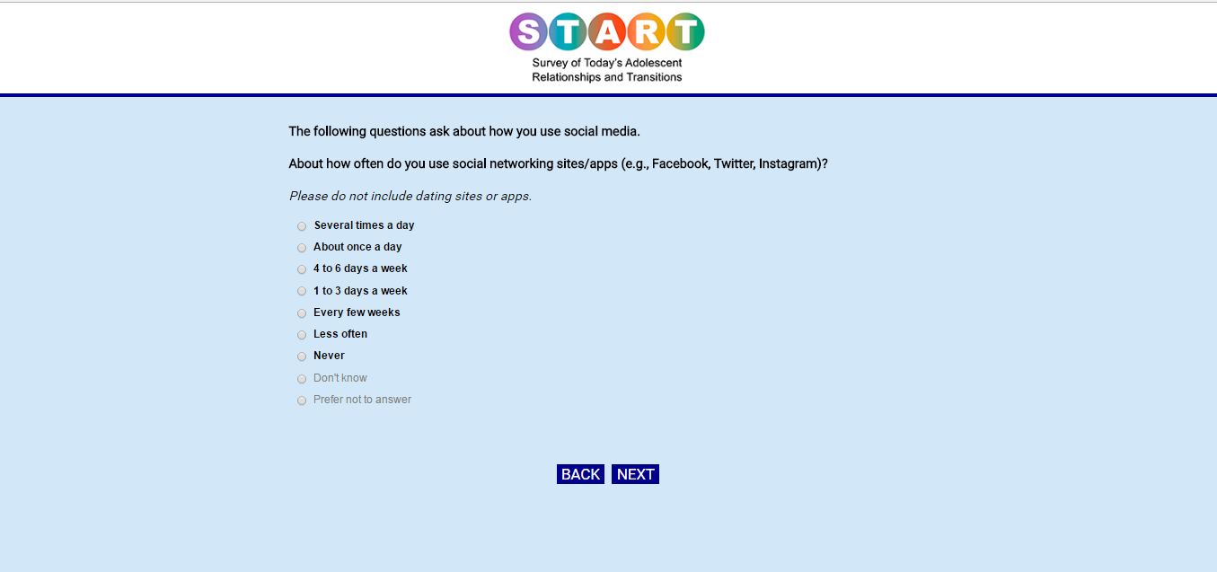The image size is (1217, 572).
Task: Click the question text about social networking sites
Action: [x=558, y=163]
